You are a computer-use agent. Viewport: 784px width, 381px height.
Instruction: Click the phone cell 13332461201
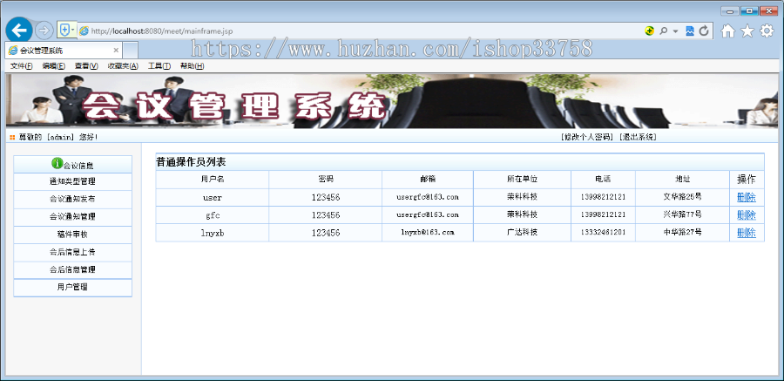[x=603, y=232]
